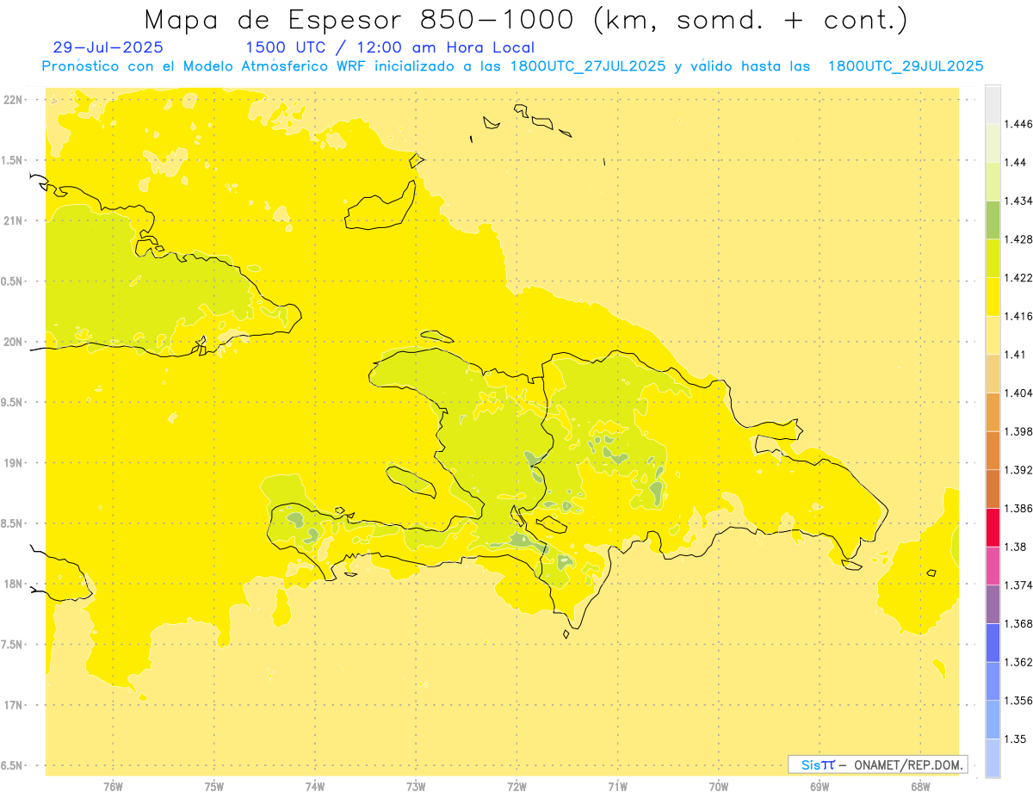
Task: Click the legend value 1.356
Action: tap(1019, 701)
